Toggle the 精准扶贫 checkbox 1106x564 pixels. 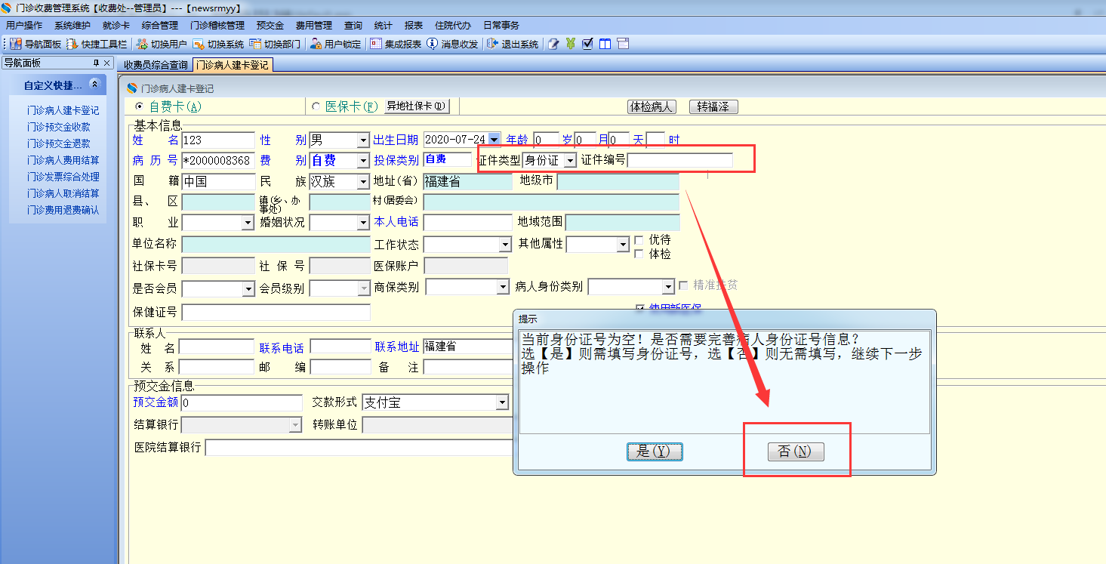pos(683,285)
